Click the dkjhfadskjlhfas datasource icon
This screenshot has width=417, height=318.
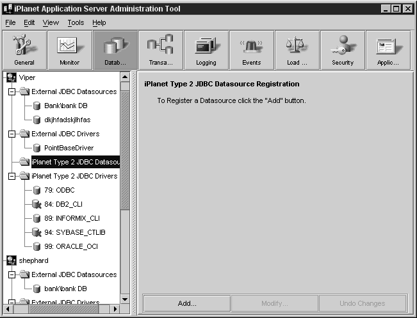point(37,120)
